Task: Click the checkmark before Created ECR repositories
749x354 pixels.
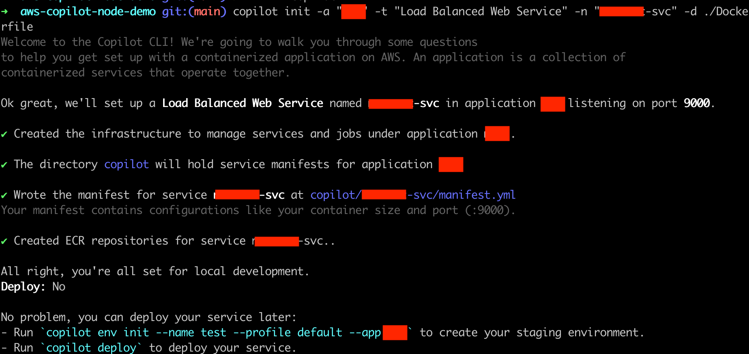Action: click(x=4, y=241)
